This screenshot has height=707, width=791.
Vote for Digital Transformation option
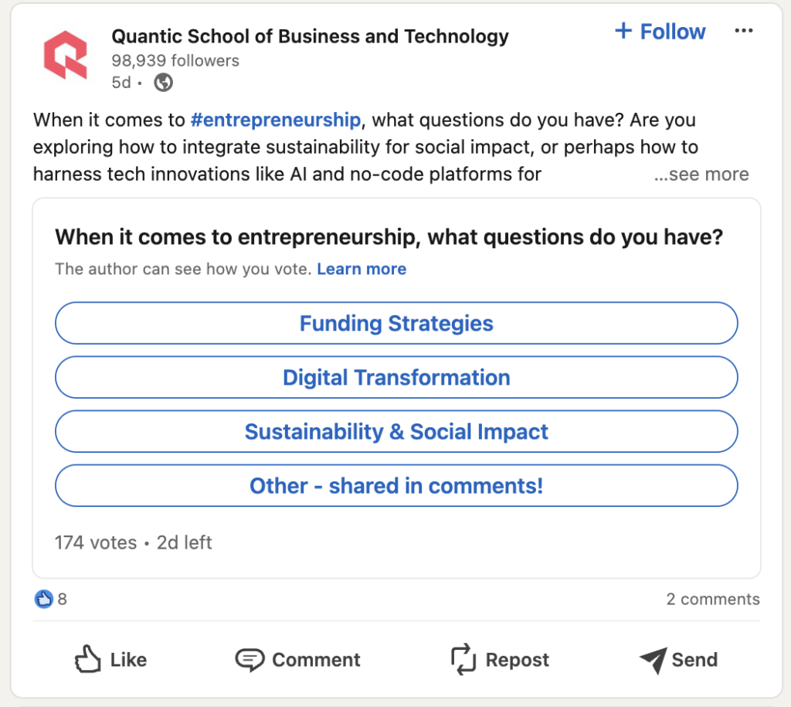point(396,378)
